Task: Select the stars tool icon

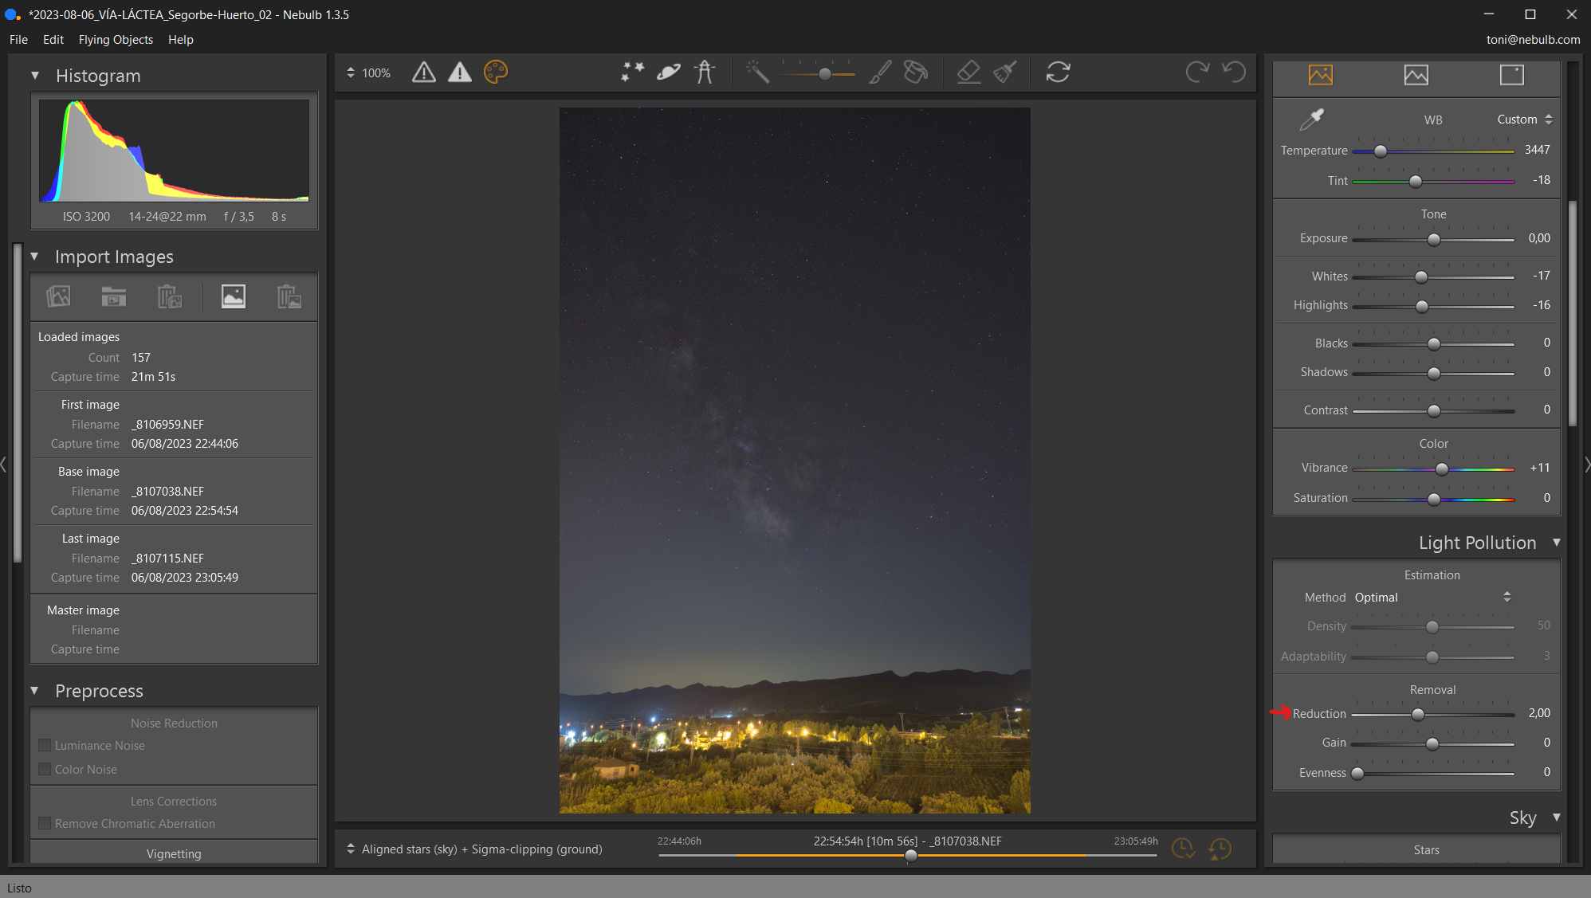Action: tap(633, 73)
